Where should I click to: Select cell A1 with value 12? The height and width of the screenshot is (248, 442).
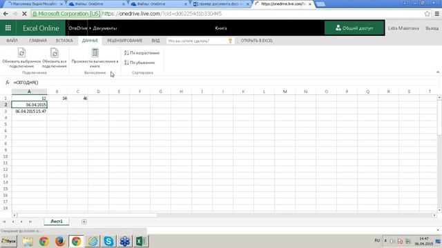(29, 98)
